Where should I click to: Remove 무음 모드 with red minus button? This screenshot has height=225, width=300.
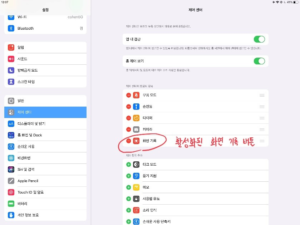[x=129, y=95]
